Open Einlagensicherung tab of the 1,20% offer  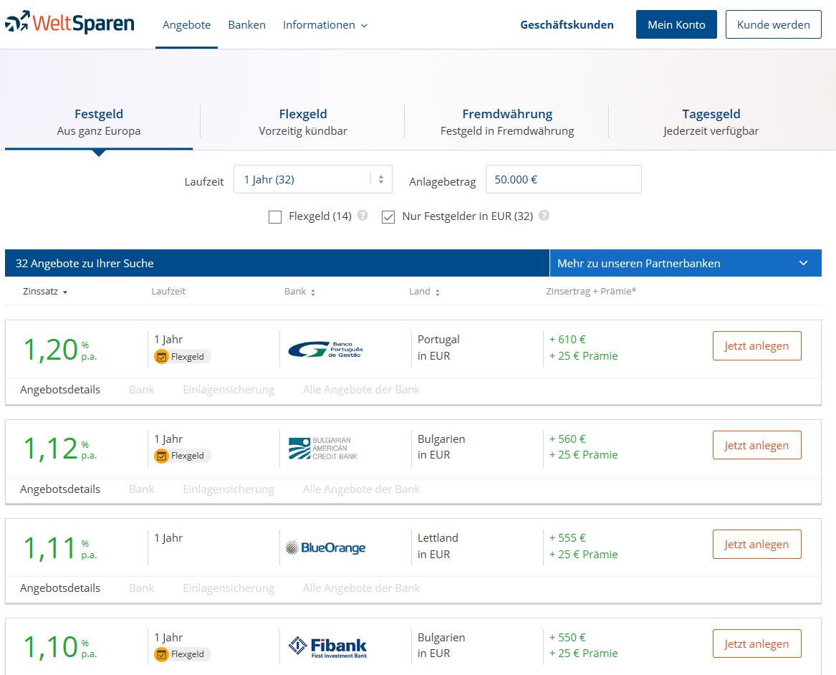point(229,390)
